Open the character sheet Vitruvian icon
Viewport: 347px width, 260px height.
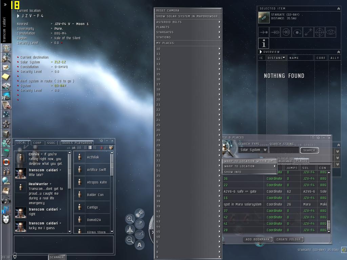pos(6,48)
